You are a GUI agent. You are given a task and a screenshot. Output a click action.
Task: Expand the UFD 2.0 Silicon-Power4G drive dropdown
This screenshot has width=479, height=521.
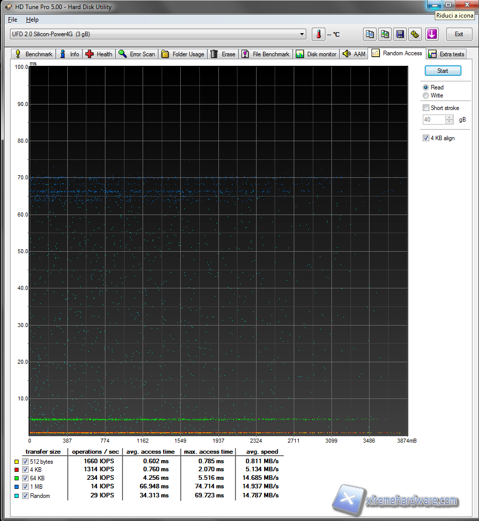pyautogui.click(x=302, y=34)
